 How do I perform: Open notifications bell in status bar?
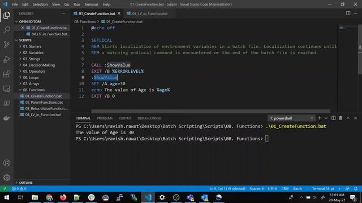(x=356, y=189)
